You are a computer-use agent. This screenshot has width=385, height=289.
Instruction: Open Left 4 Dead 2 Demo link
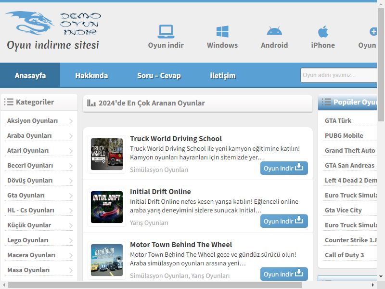tap(351, 180)
